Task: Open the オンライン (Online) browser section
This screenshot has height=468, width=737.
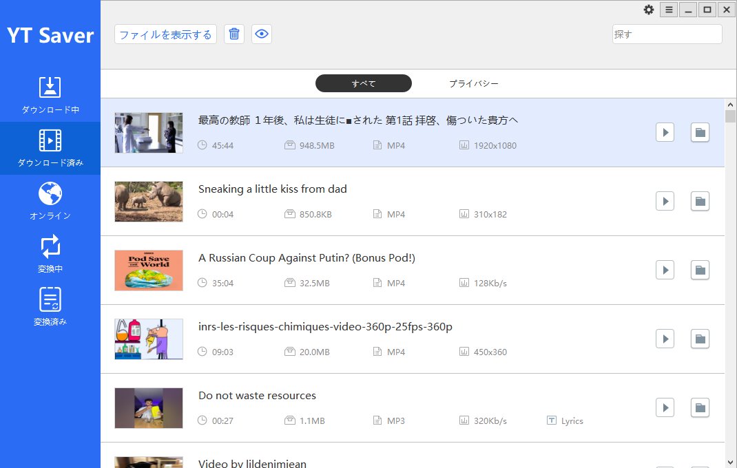Action: (50, 201)
